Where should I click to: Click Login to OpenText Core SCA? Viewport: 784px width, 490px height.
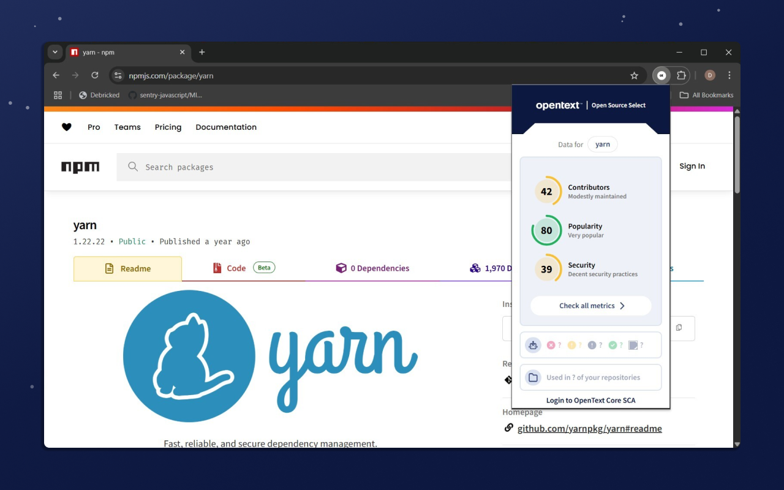[591, 401]
